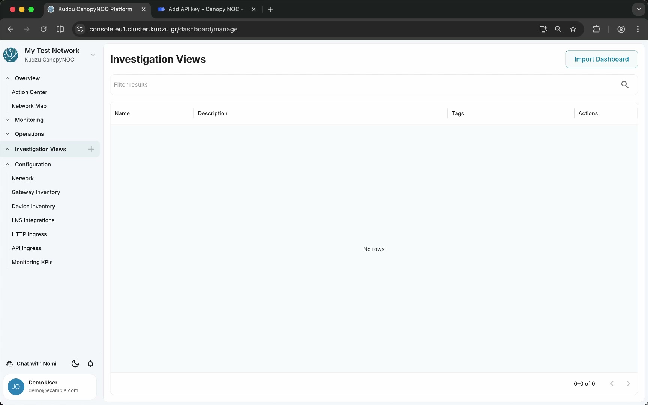Sort by Name column header

point(122,113)
